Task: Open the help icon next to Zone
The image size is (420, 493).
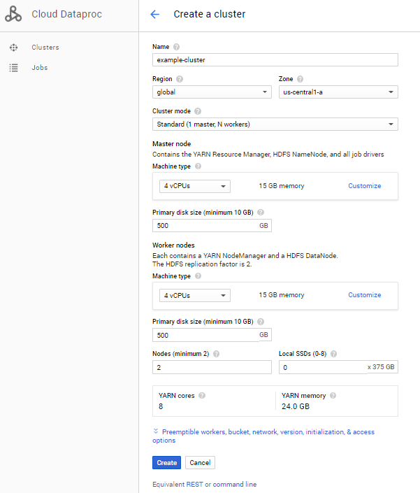Action: (300, 79)
